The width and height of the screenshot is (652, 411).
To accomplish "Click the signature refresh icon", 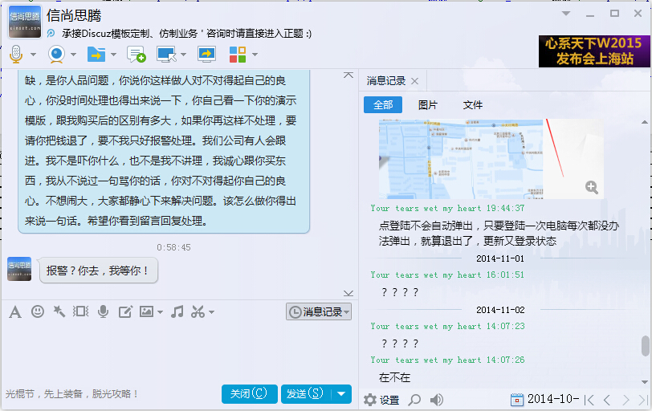I will 51,33.
